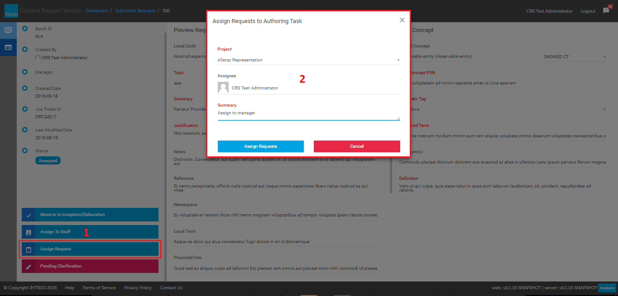Close the Assign Requests dialog

coord(402,20)
